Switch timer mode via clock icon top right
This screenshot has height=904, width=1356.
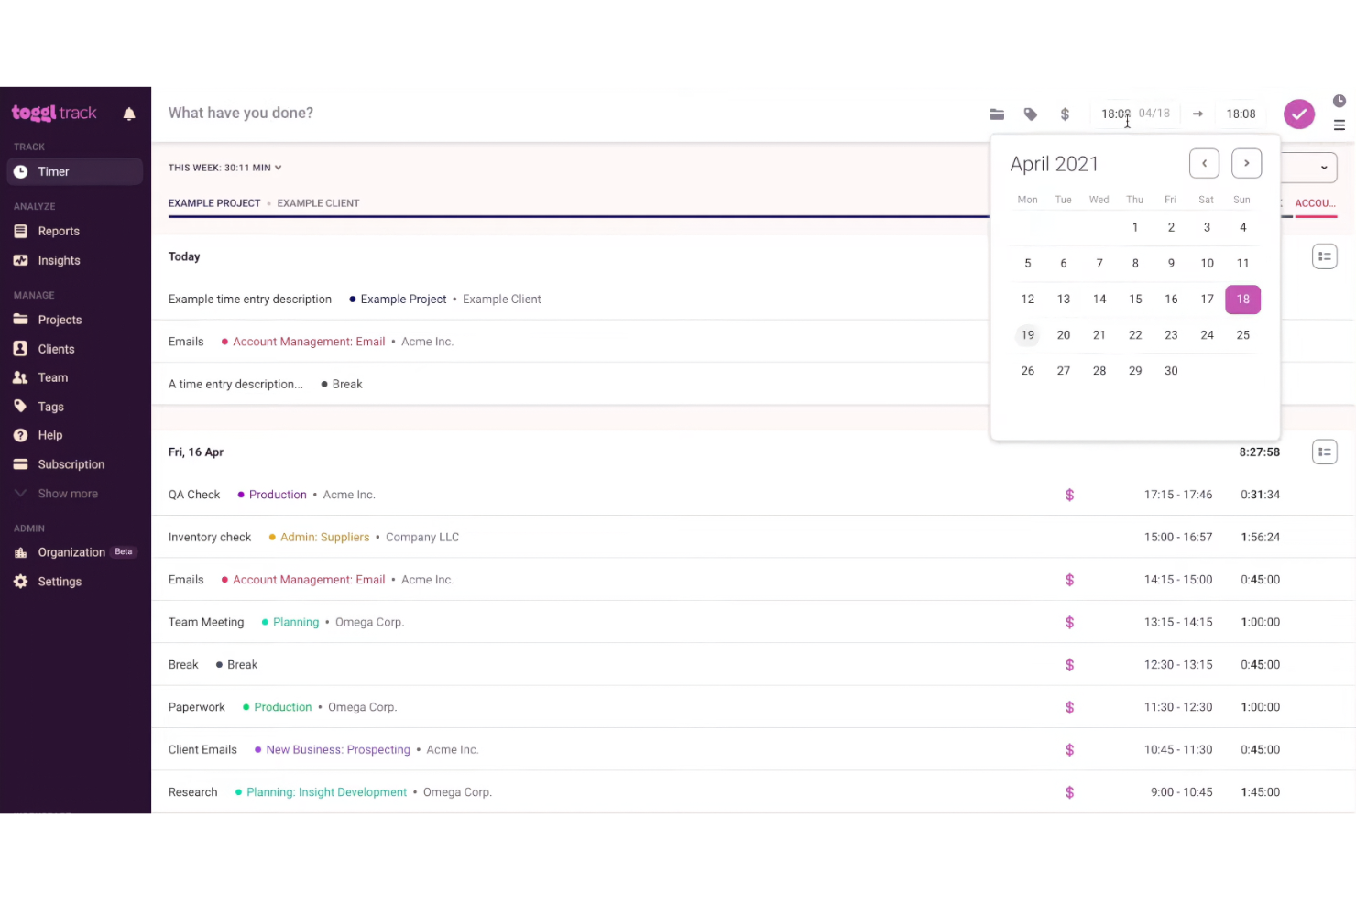point(1339,101)
